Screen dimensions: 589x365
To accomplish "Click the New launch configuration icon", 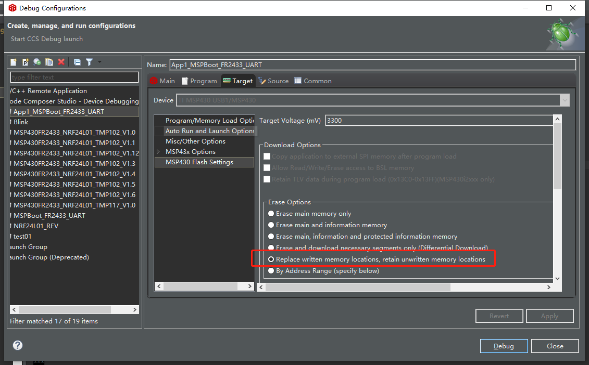I will coord(14,62).
